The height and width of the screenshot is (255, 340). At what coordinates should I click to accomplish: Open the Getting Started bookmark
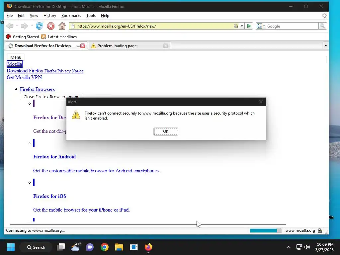pos(23,37)
